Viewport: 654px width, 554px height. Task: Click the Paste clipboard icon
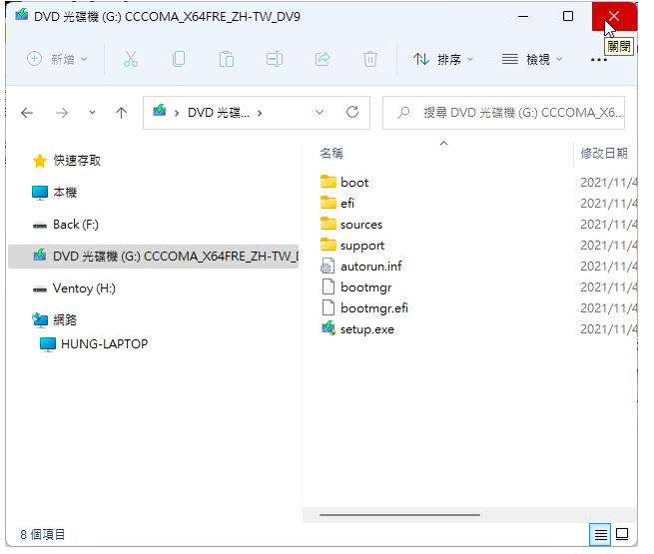coord(227,59)
